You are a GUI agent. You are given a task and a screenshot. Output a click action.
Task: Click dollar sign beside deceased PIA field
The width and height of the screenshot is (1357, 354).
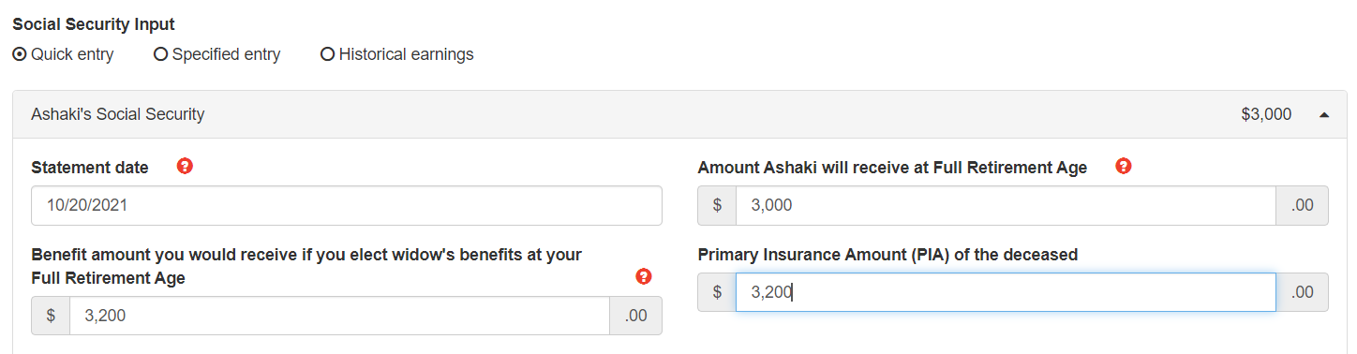(717, 292)
